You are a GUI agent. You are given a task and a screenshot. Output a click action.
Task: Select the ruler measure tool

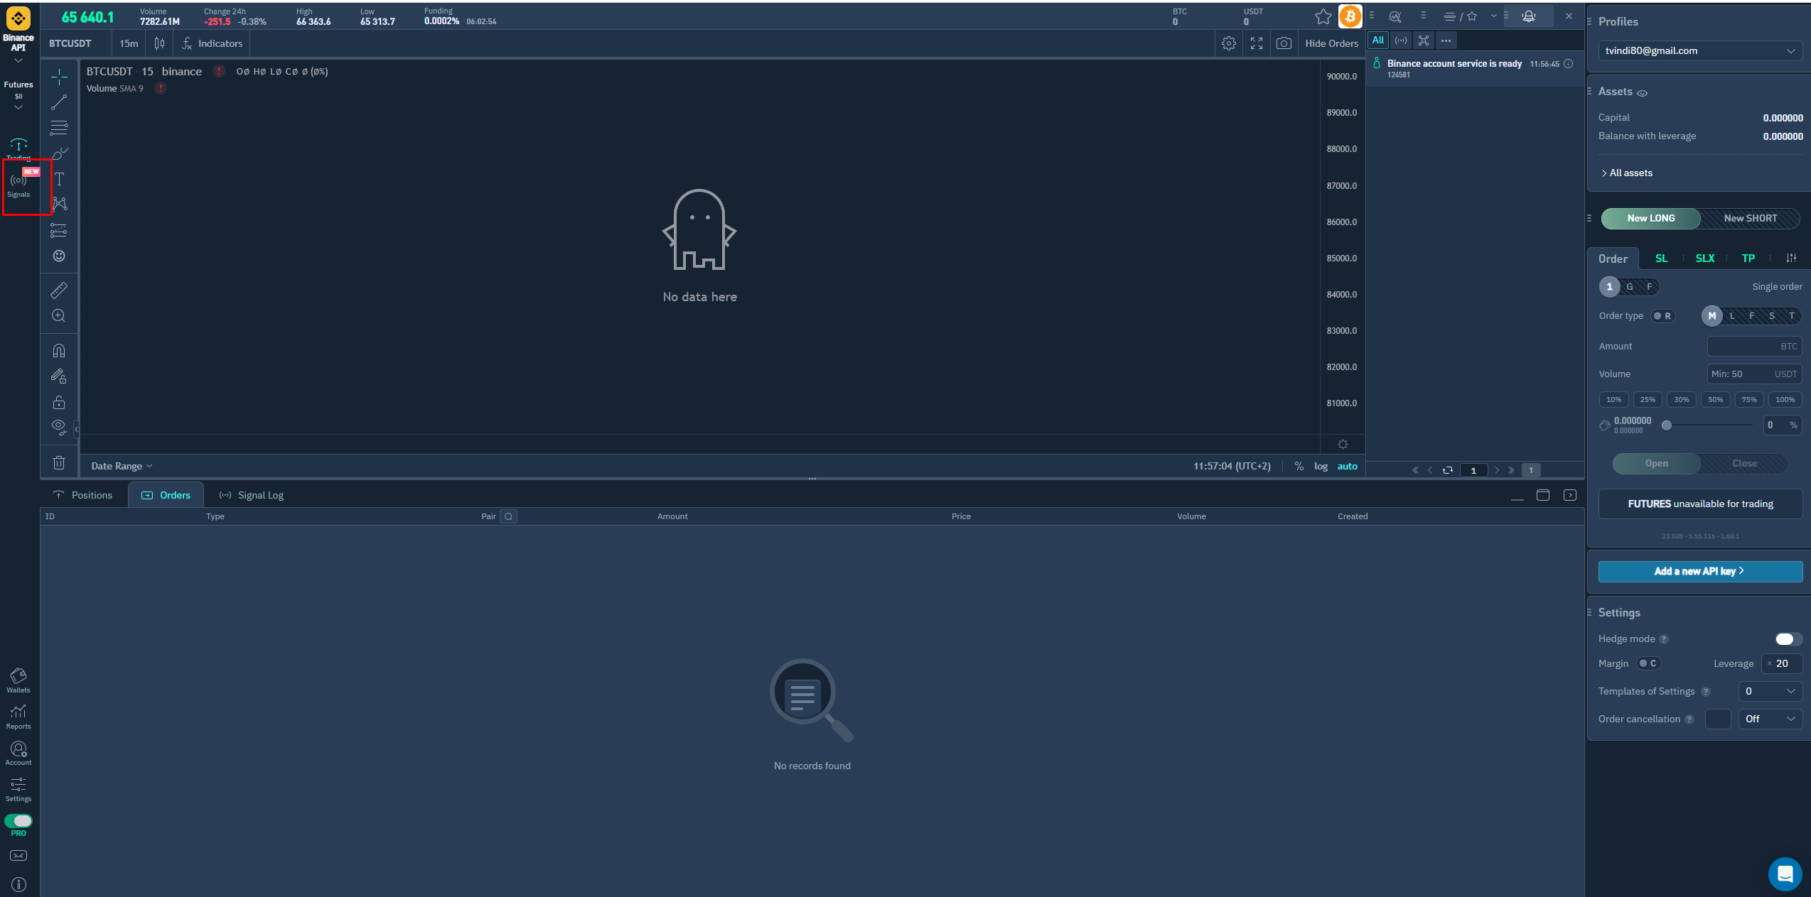(59, 290)
